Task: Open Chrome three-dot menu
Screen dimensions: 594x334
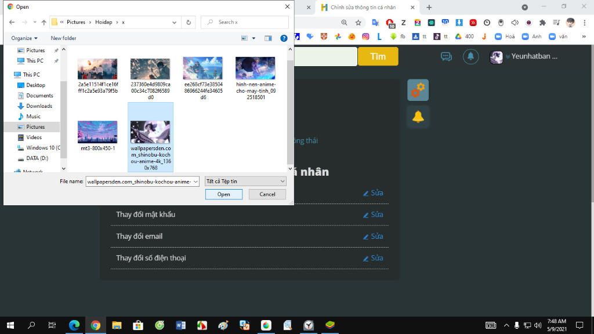Action: tap(585, 23)
